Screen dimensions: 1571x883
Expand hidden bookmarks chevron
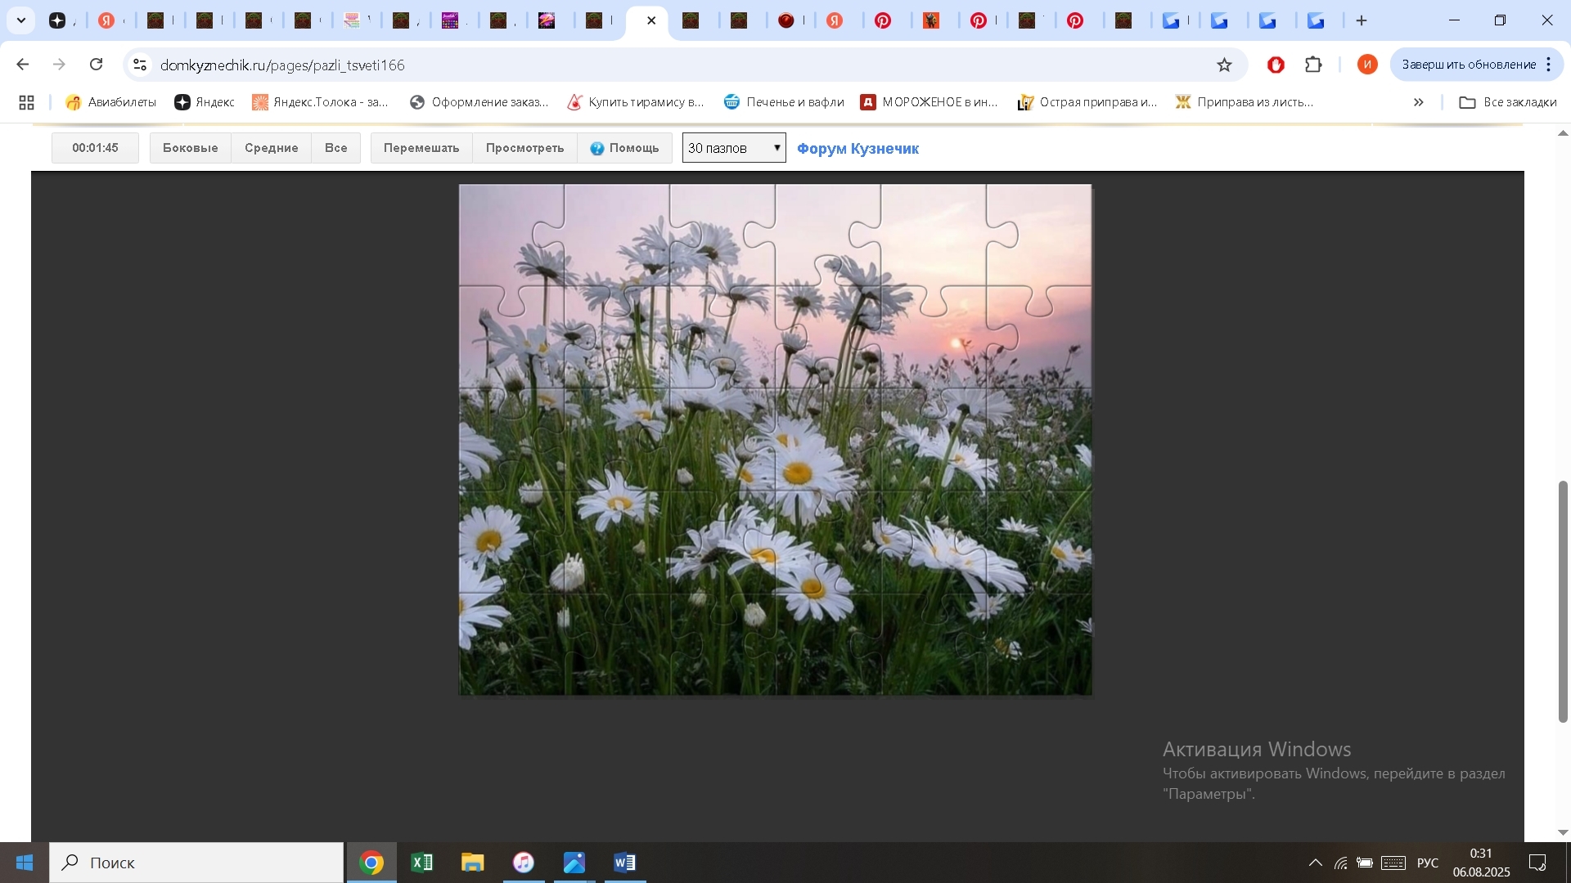click(1419, 102)
